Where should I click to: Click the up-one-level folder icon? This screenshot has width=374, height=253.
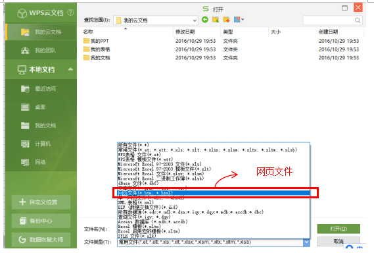pos(216,20)
